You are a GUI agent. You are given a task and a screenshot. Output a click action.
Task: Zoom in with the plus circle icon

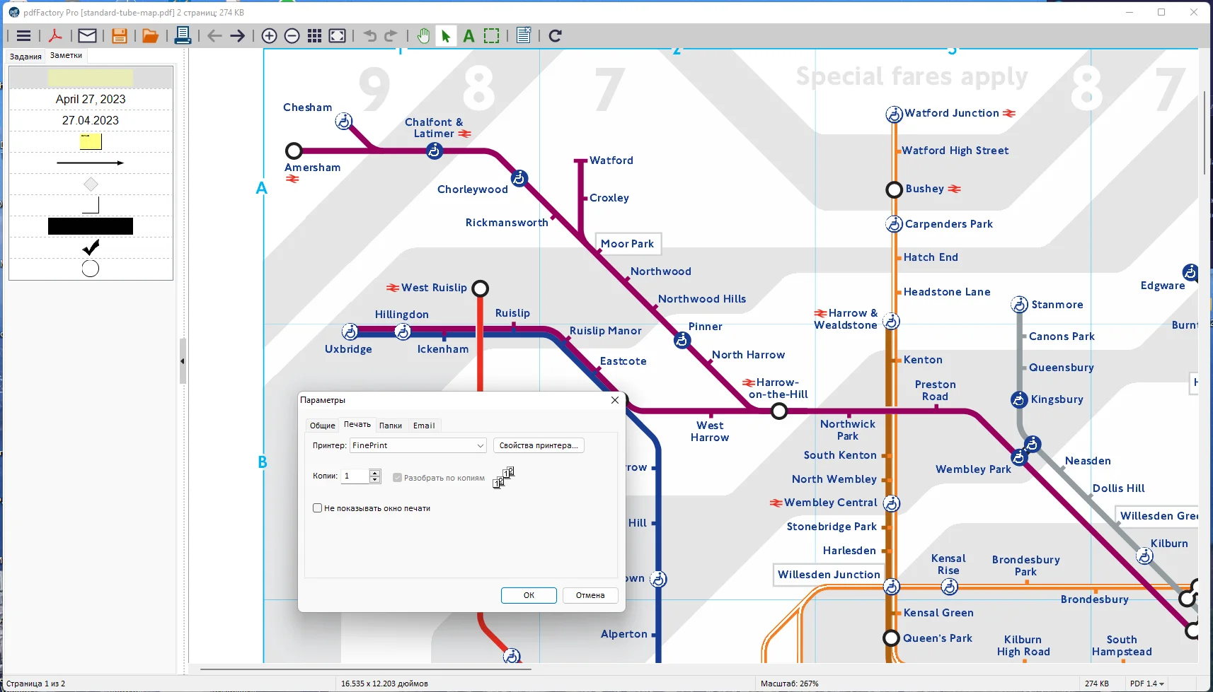click(x=269, y=36)
